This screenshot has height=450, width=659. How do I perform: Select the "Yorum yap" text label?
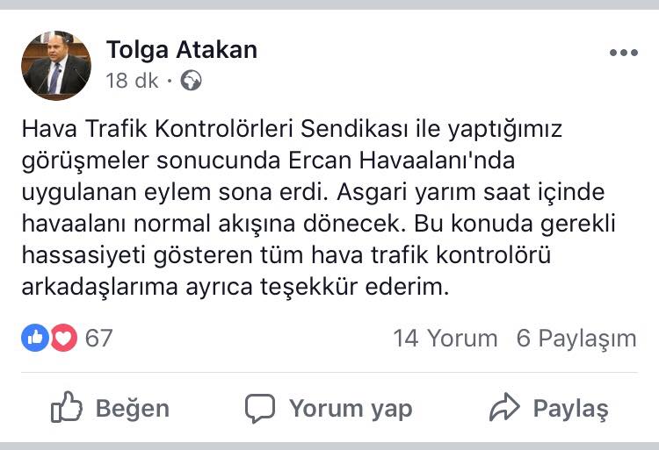click(351, 408)
